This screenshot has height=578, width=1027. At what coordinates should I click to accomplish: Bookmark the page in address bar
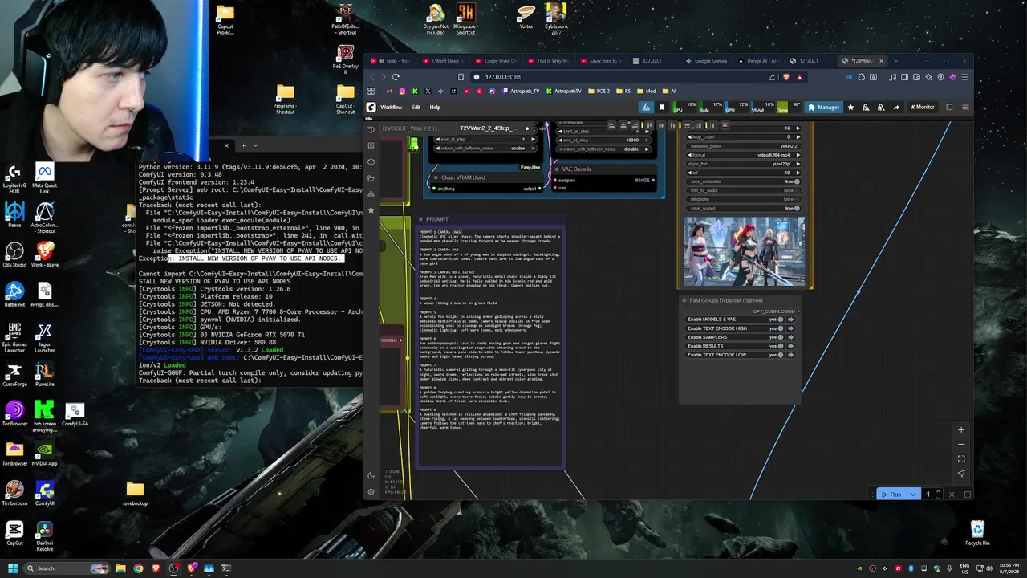pos(461,77)
